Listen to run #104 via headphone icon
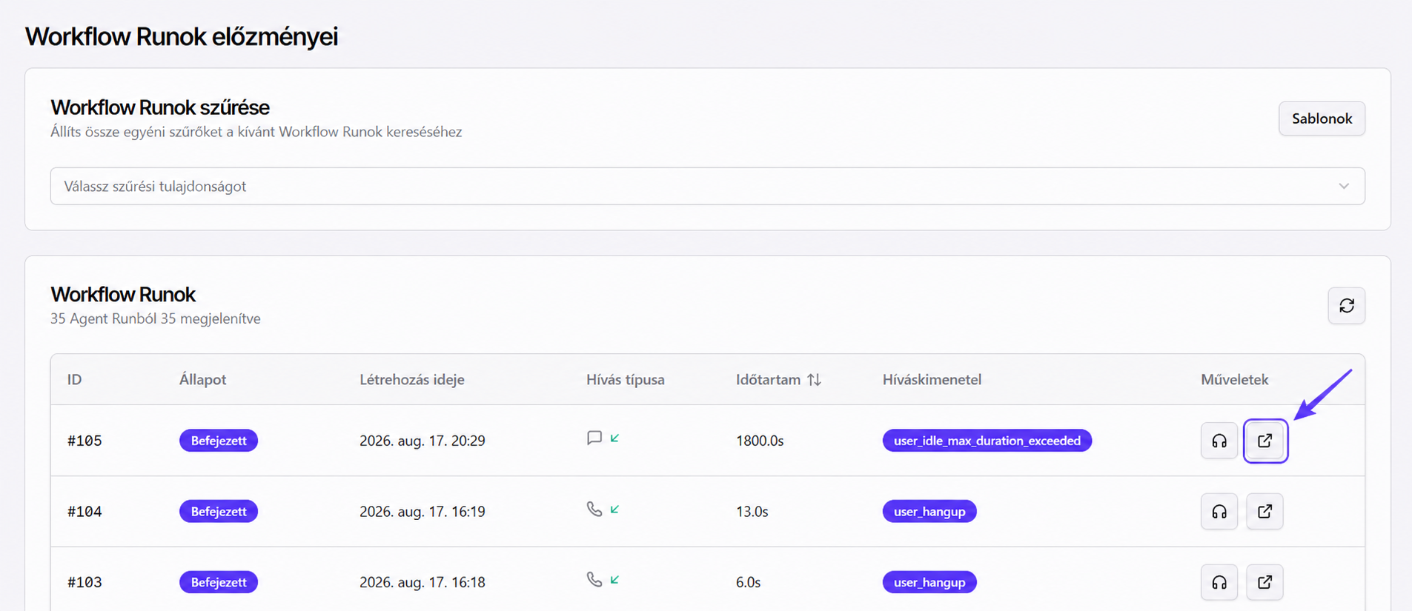1412x611 pixels. click(x=1219, y=512)
